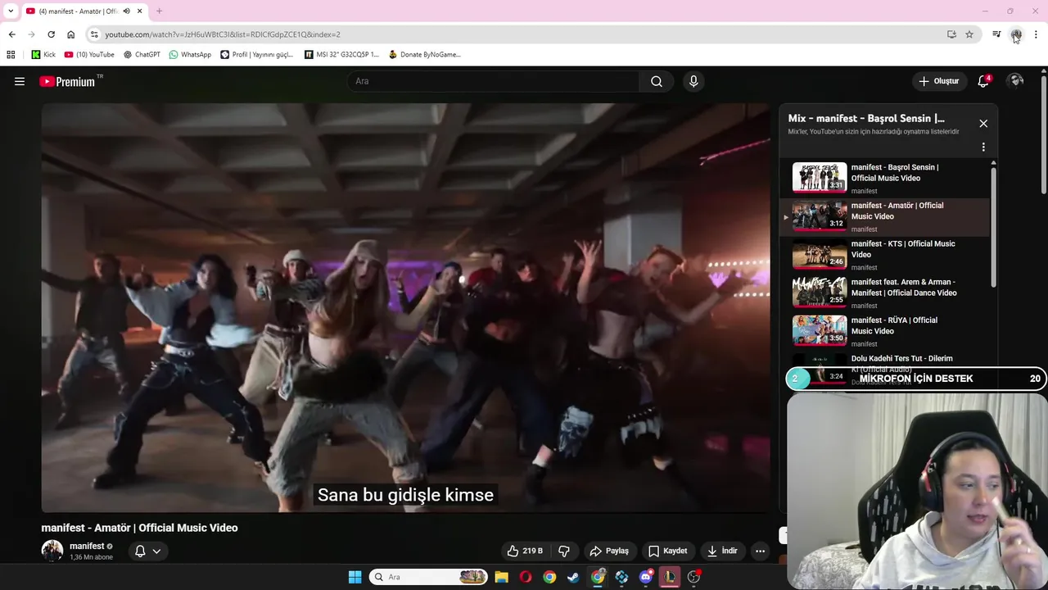The height and width of the screenshot is (590, 1048).
Task: Open OBS Studio from the taskbar
Action: [693, 577]
